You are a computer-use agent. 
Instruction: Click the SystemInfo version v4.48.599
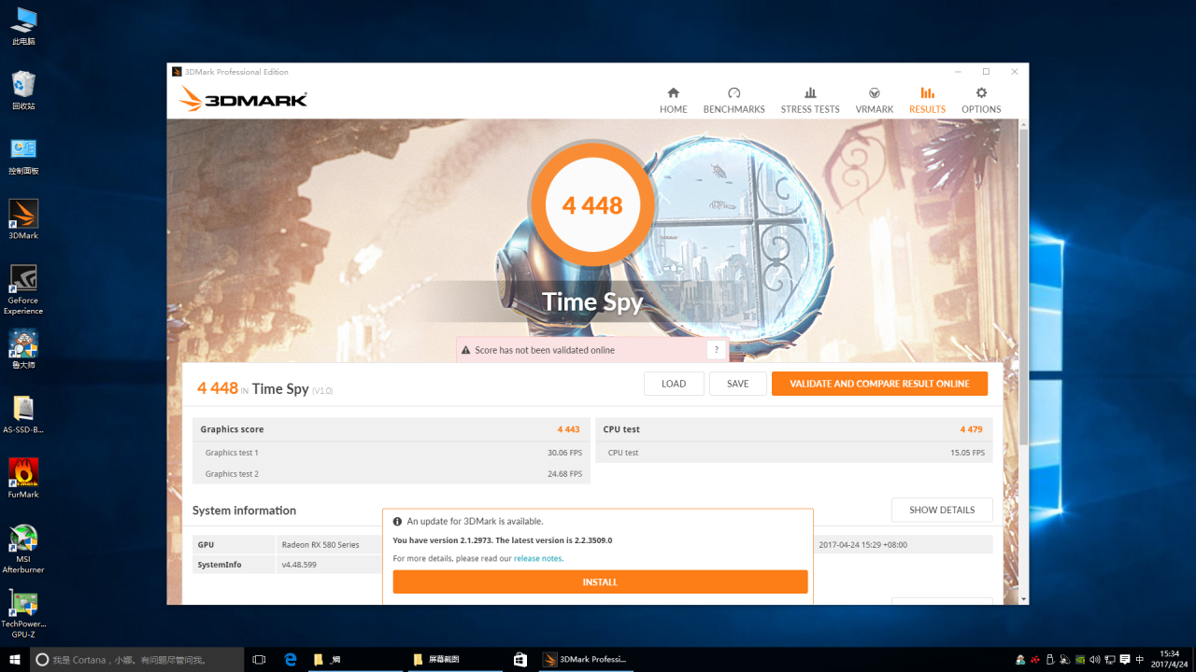299,565
